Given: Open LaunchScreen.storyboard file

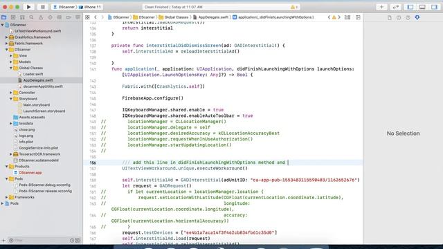Looking at the screenshot, I should pyautogui.click(x=44, y=111).
